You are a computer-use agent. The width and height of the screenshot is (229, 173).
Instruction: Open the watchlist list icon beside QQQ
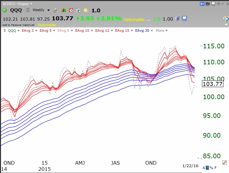point(27,10)
